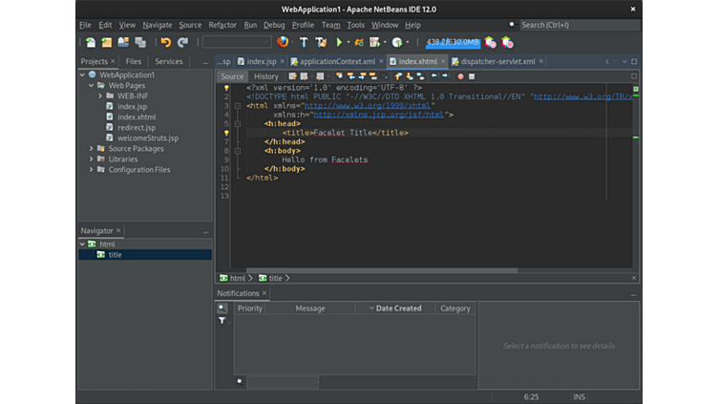This screenshot has height=404, width=718.
Task: Click Find Previous Occurrence icon
Action: tap(350, 76)
